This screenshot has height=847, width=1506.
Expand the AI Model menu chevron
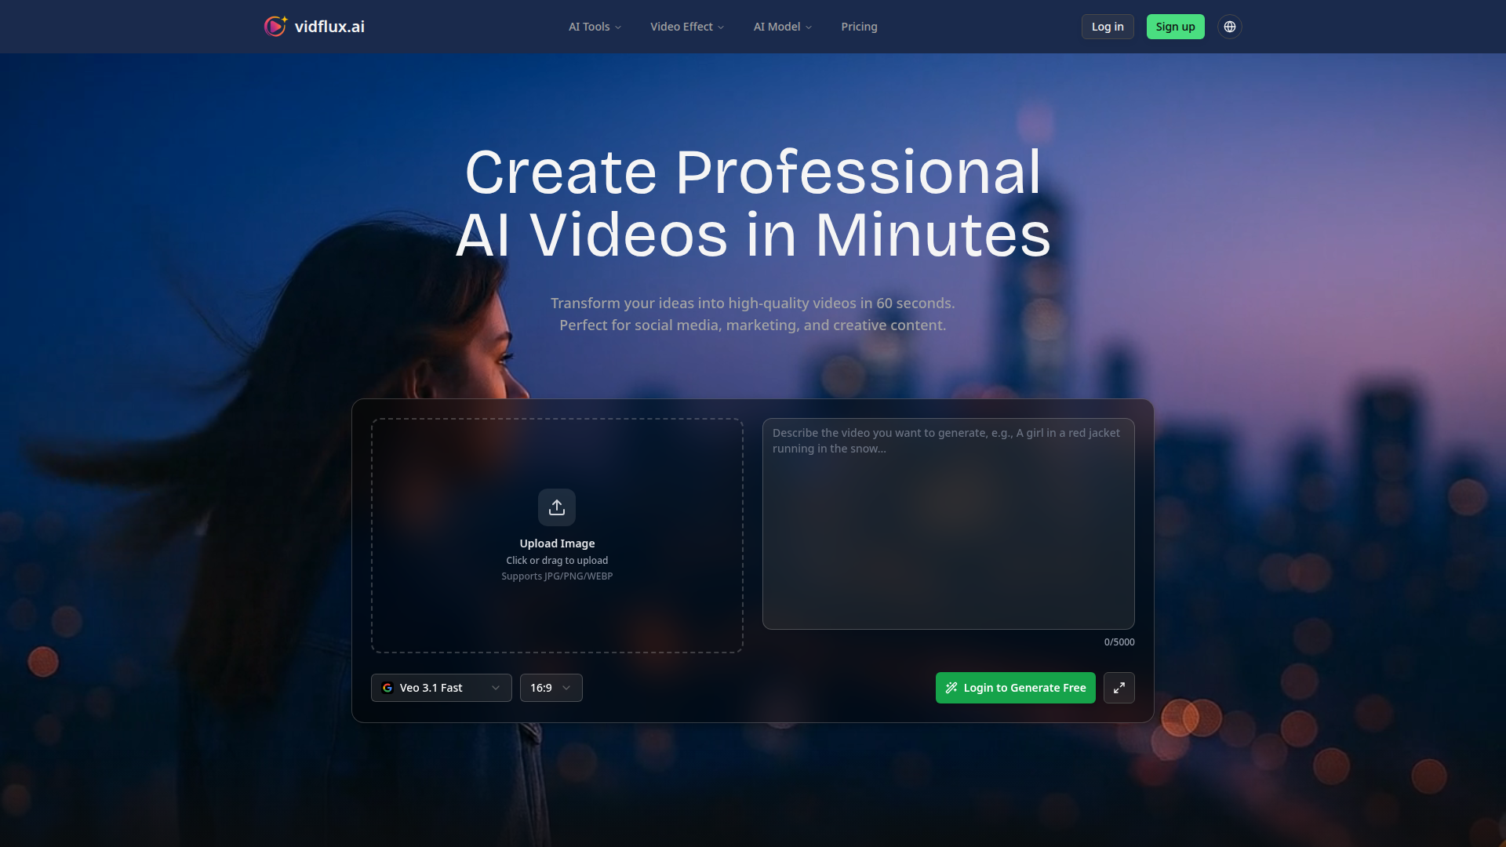pos(809,27)
